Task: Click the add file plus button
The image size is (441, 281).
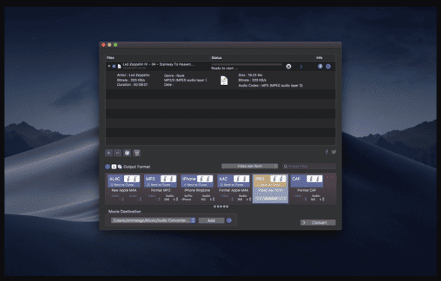Action: [x=109, y=153]
